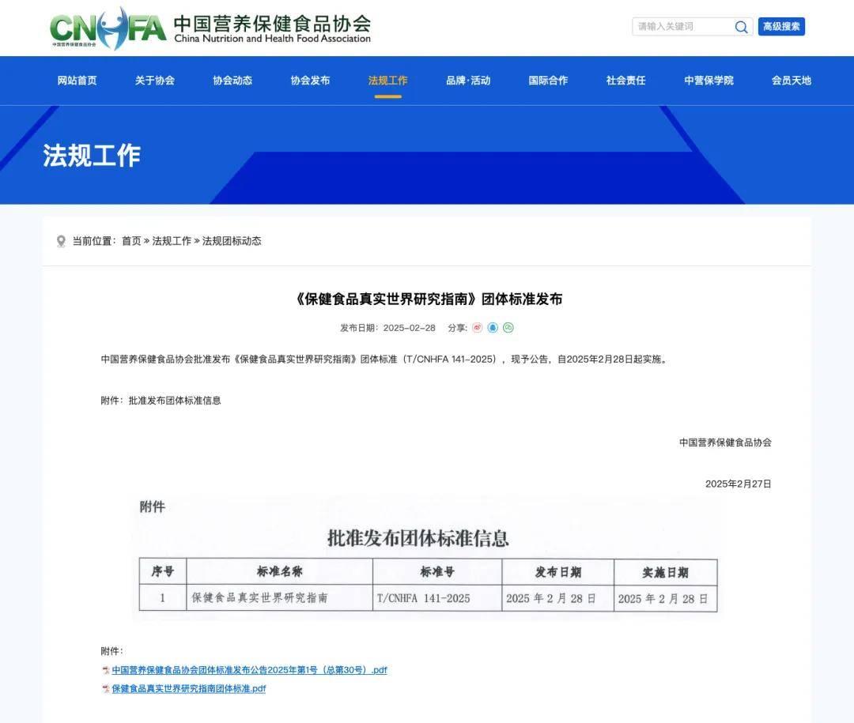Click the 标准号 table header

point(436,571)
